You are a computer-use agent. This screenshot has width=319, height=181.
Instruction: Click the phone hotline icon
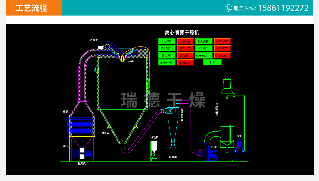point(228,8)
